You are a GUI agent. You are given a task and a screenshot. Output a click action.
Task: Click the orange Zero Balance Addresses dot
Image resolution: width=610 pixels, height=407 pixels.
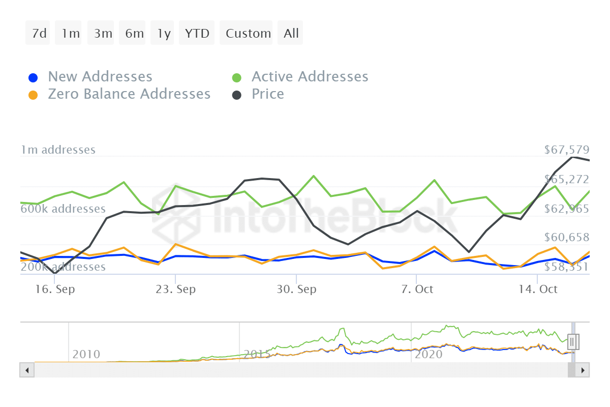[33, 95]
